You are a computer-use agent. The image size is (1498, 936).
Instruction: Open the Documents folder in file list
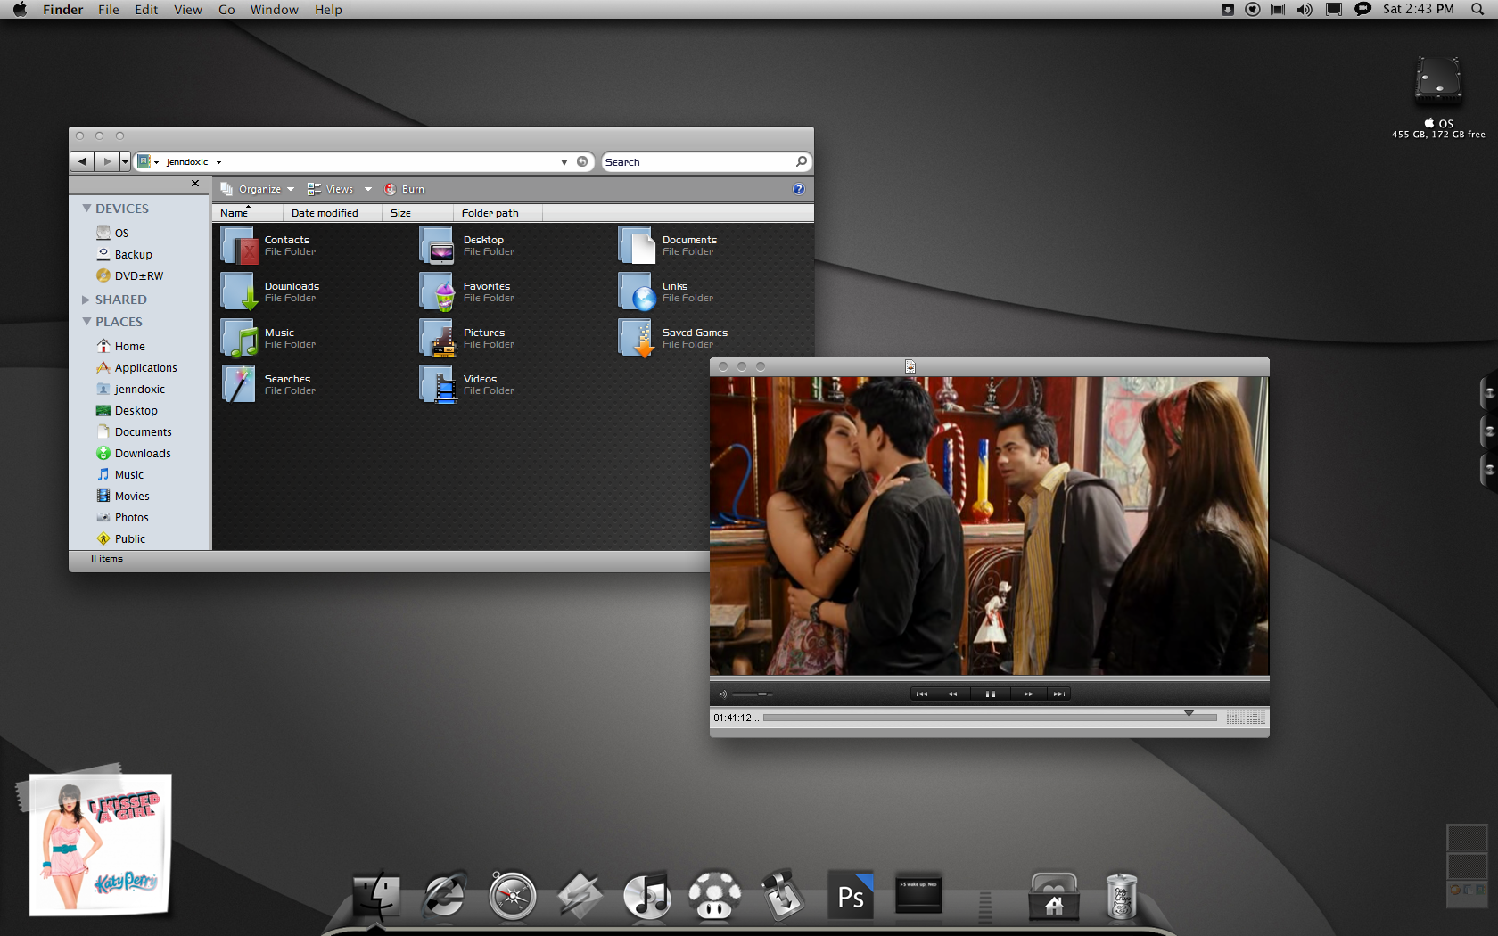[x=668, y=245]
